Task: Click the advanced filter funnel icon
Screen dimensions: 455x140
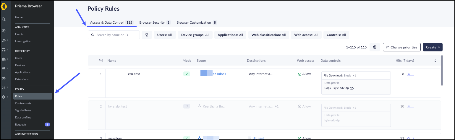Action: [x=147, y=35]
